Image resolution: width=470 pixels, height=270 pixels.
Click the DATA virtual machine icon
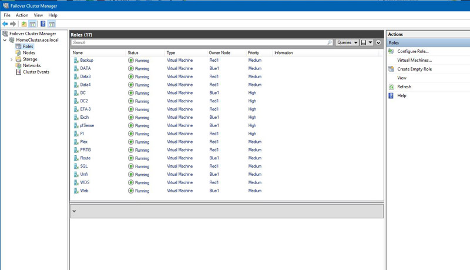pos(76,68)
